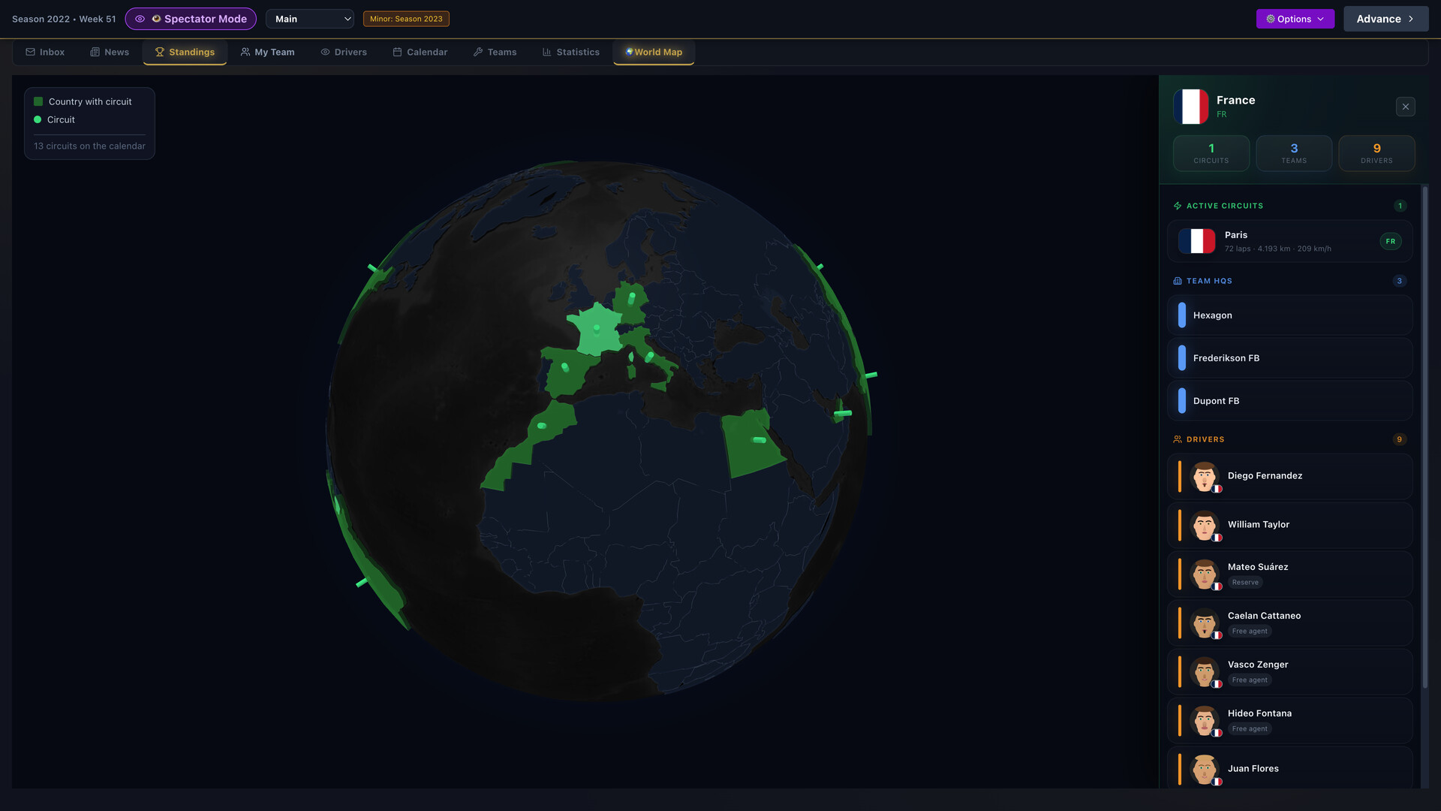The width and height of the screenshot is (1441, 811).
Task: Click the Spectator Mode eye icon
Action: 140,19
